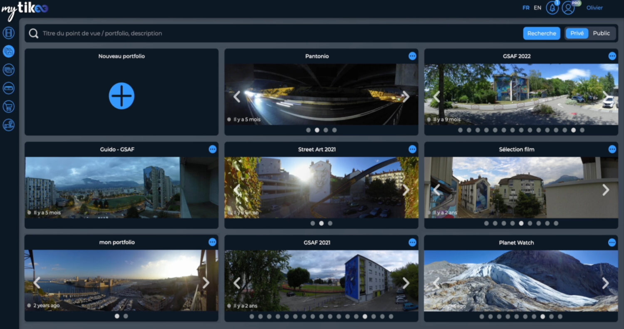
Task: Open notifications via the bell icon
Action: coord(552,7)
